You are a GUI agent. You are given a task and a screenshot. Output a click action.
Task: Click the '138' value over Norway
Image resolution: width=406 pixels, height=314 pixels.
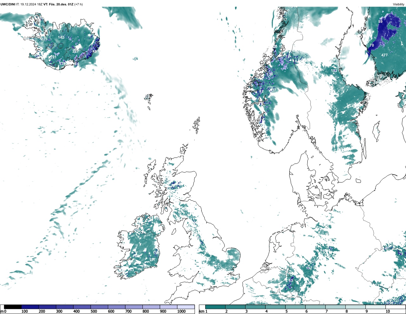pyautogui.click(x=270, y=74)
